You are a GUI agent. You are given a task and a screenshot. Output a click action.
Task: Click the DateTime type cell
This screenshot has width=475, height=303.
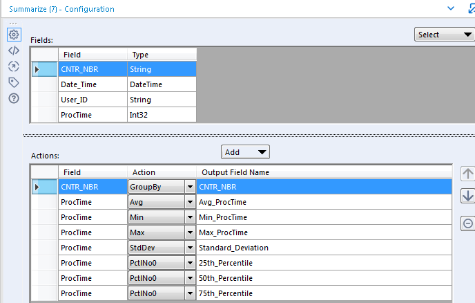162,84
